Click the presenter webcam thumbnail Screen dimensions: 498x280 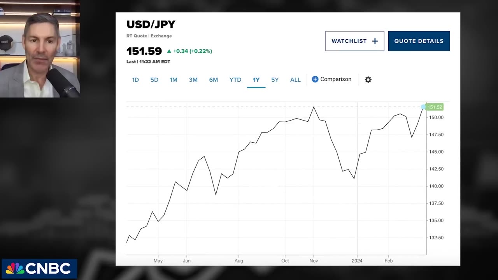tap(40, 49)
